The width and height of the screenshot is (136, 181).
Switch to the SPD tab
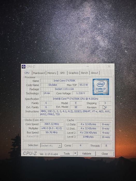62,73
